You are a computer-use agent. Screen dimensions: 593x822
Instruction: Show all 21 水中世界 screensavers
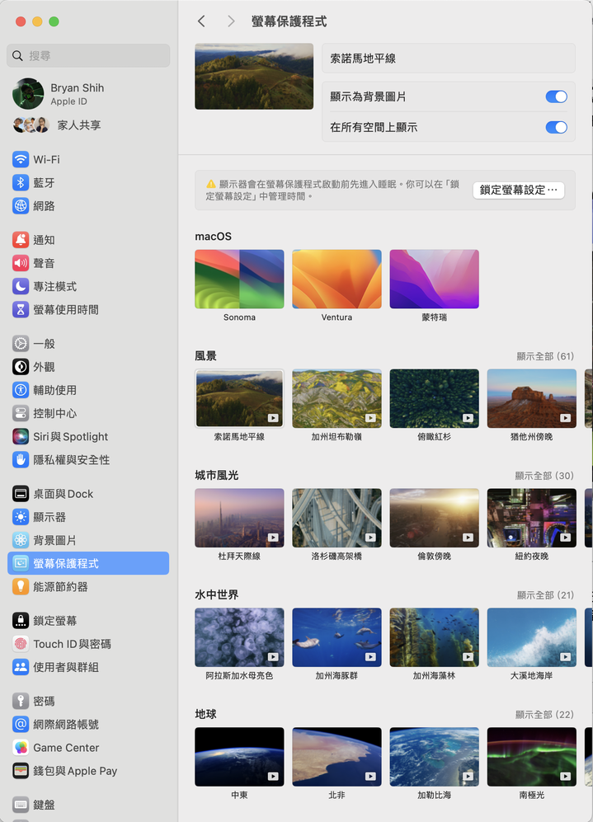[x=545, y=595]
